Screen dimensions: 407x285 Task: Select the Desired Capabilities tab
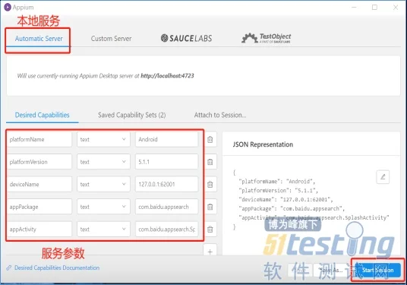42,115
